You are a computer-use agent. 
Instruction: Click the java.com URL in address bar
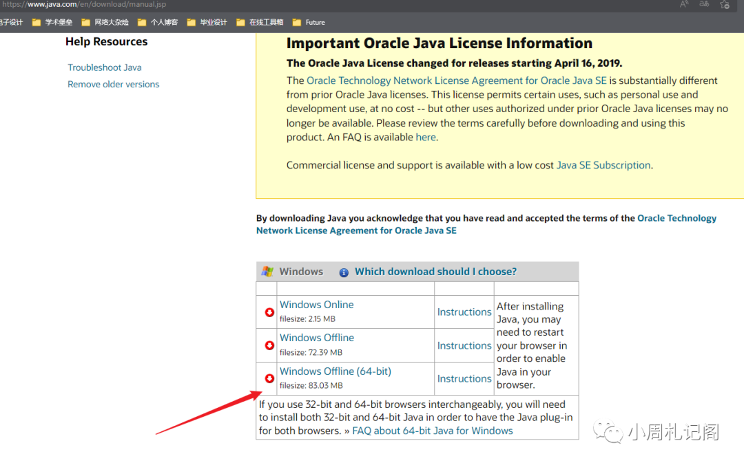click(84, 4)
